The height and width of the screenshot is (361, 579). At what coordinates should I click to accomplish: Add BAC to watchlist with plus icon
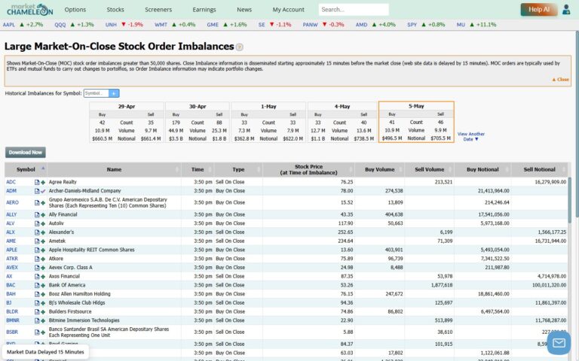[43, 286]
